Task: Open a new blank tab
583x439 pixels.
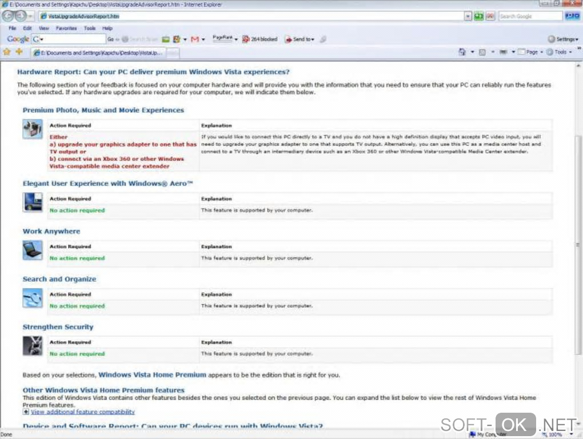Action: click(173, 54)
